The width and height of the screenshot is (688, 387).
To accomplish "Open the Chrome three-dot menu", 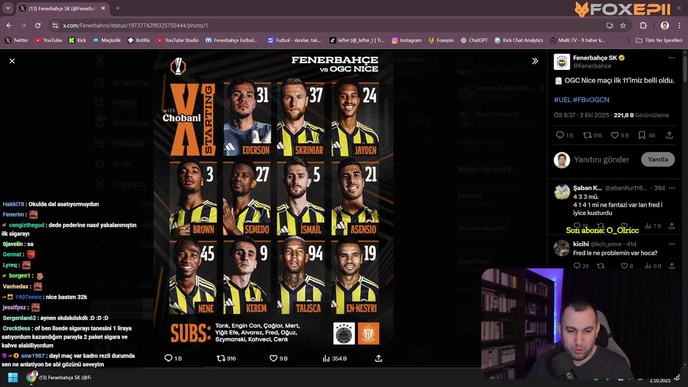I will [x=679, y=25].
